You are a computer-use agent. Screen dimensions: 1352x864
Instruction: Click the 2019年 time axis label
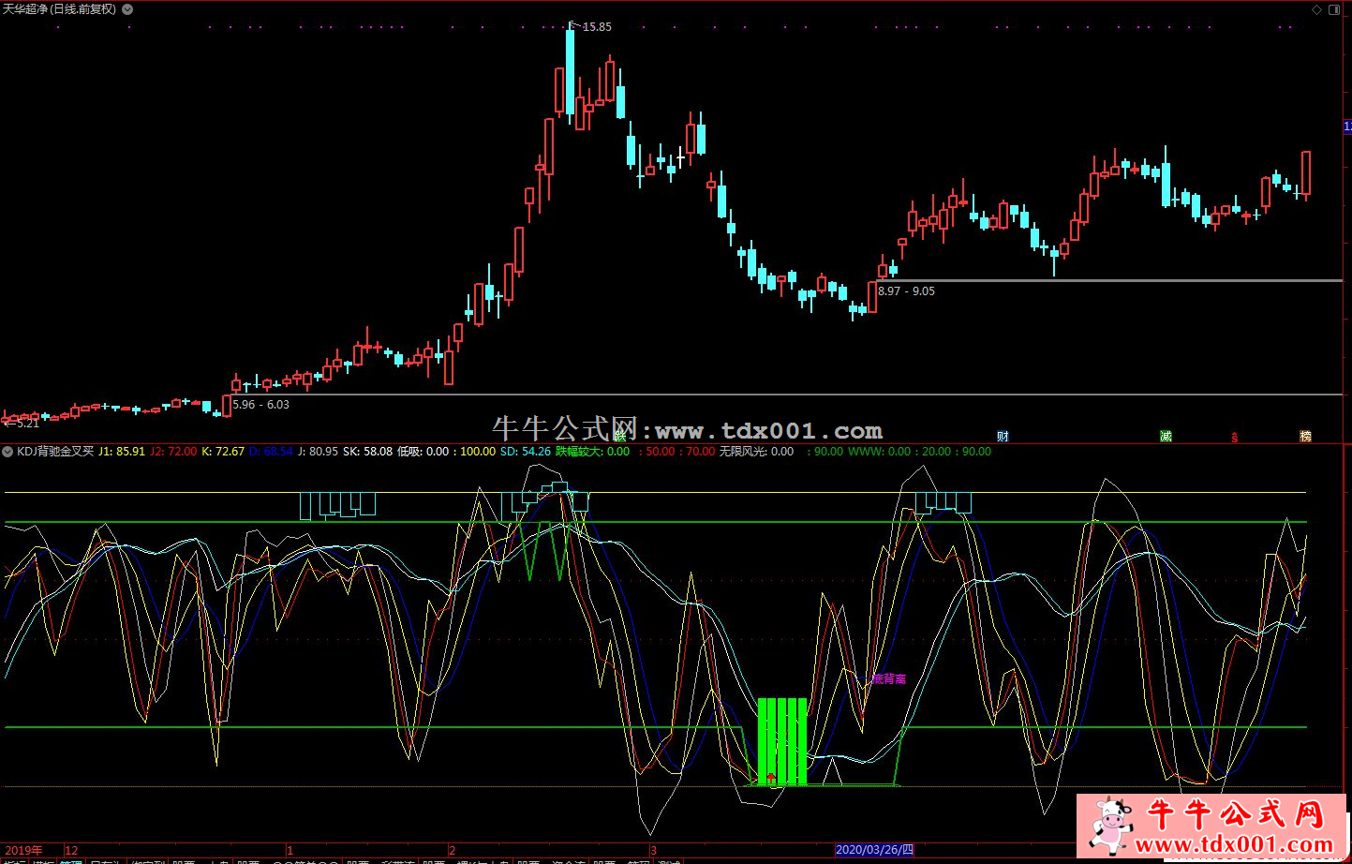coord(23,851)
